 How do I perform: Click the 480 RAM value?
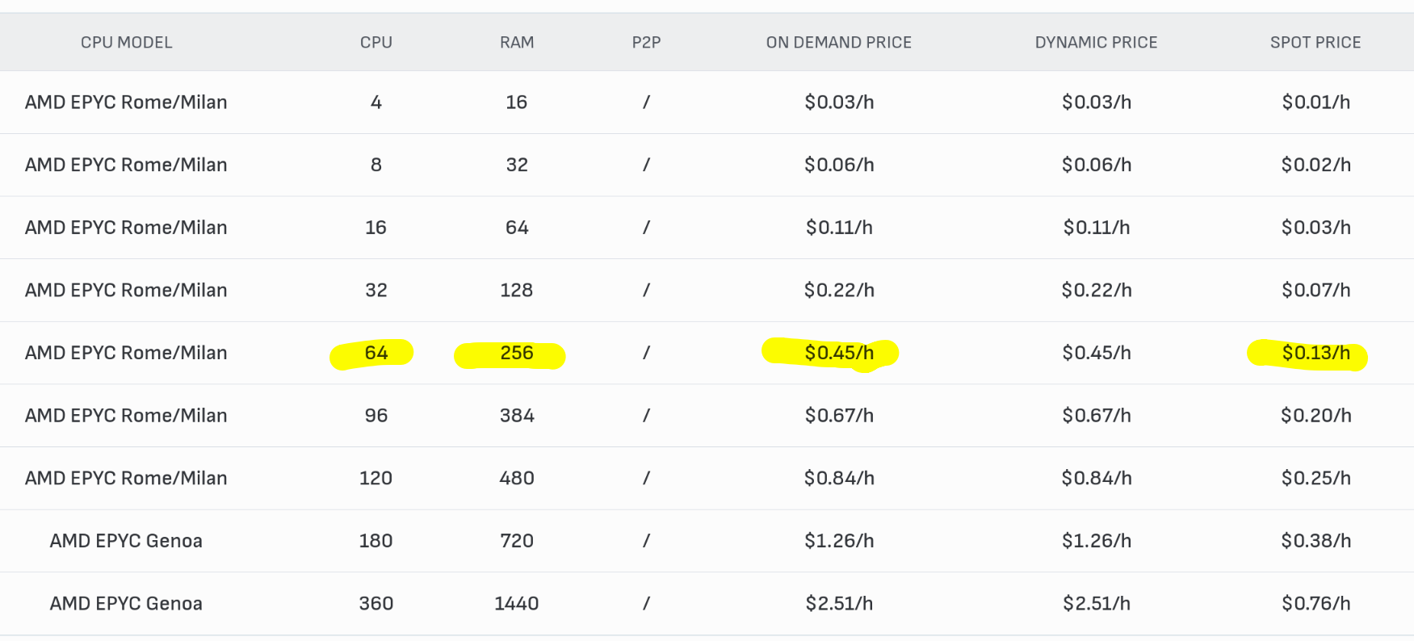[517, 478]
